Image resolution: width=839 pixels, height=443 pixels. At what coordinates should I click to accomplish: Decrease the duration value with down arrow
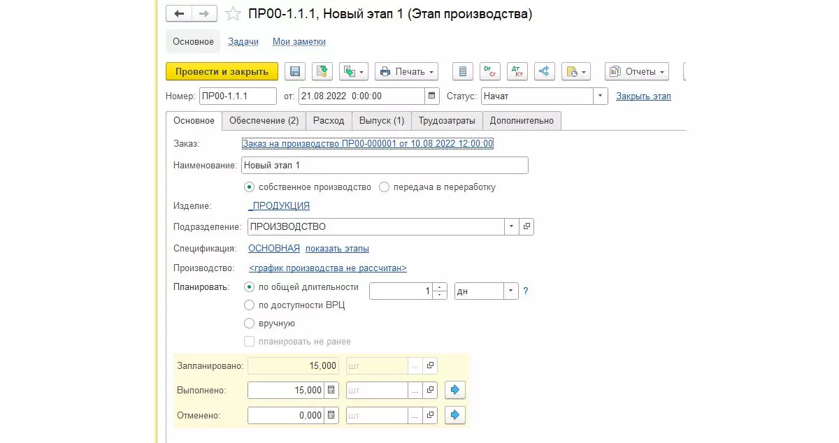pos(440,295)
